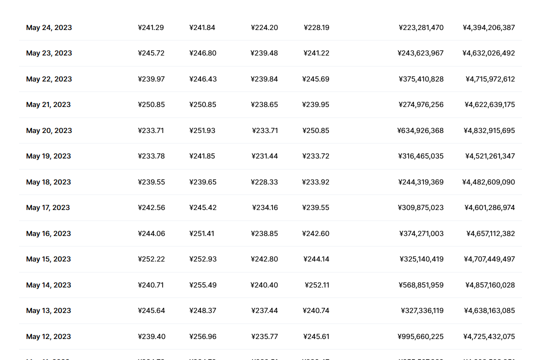Select the May 20, 2023 date cell

49,130
